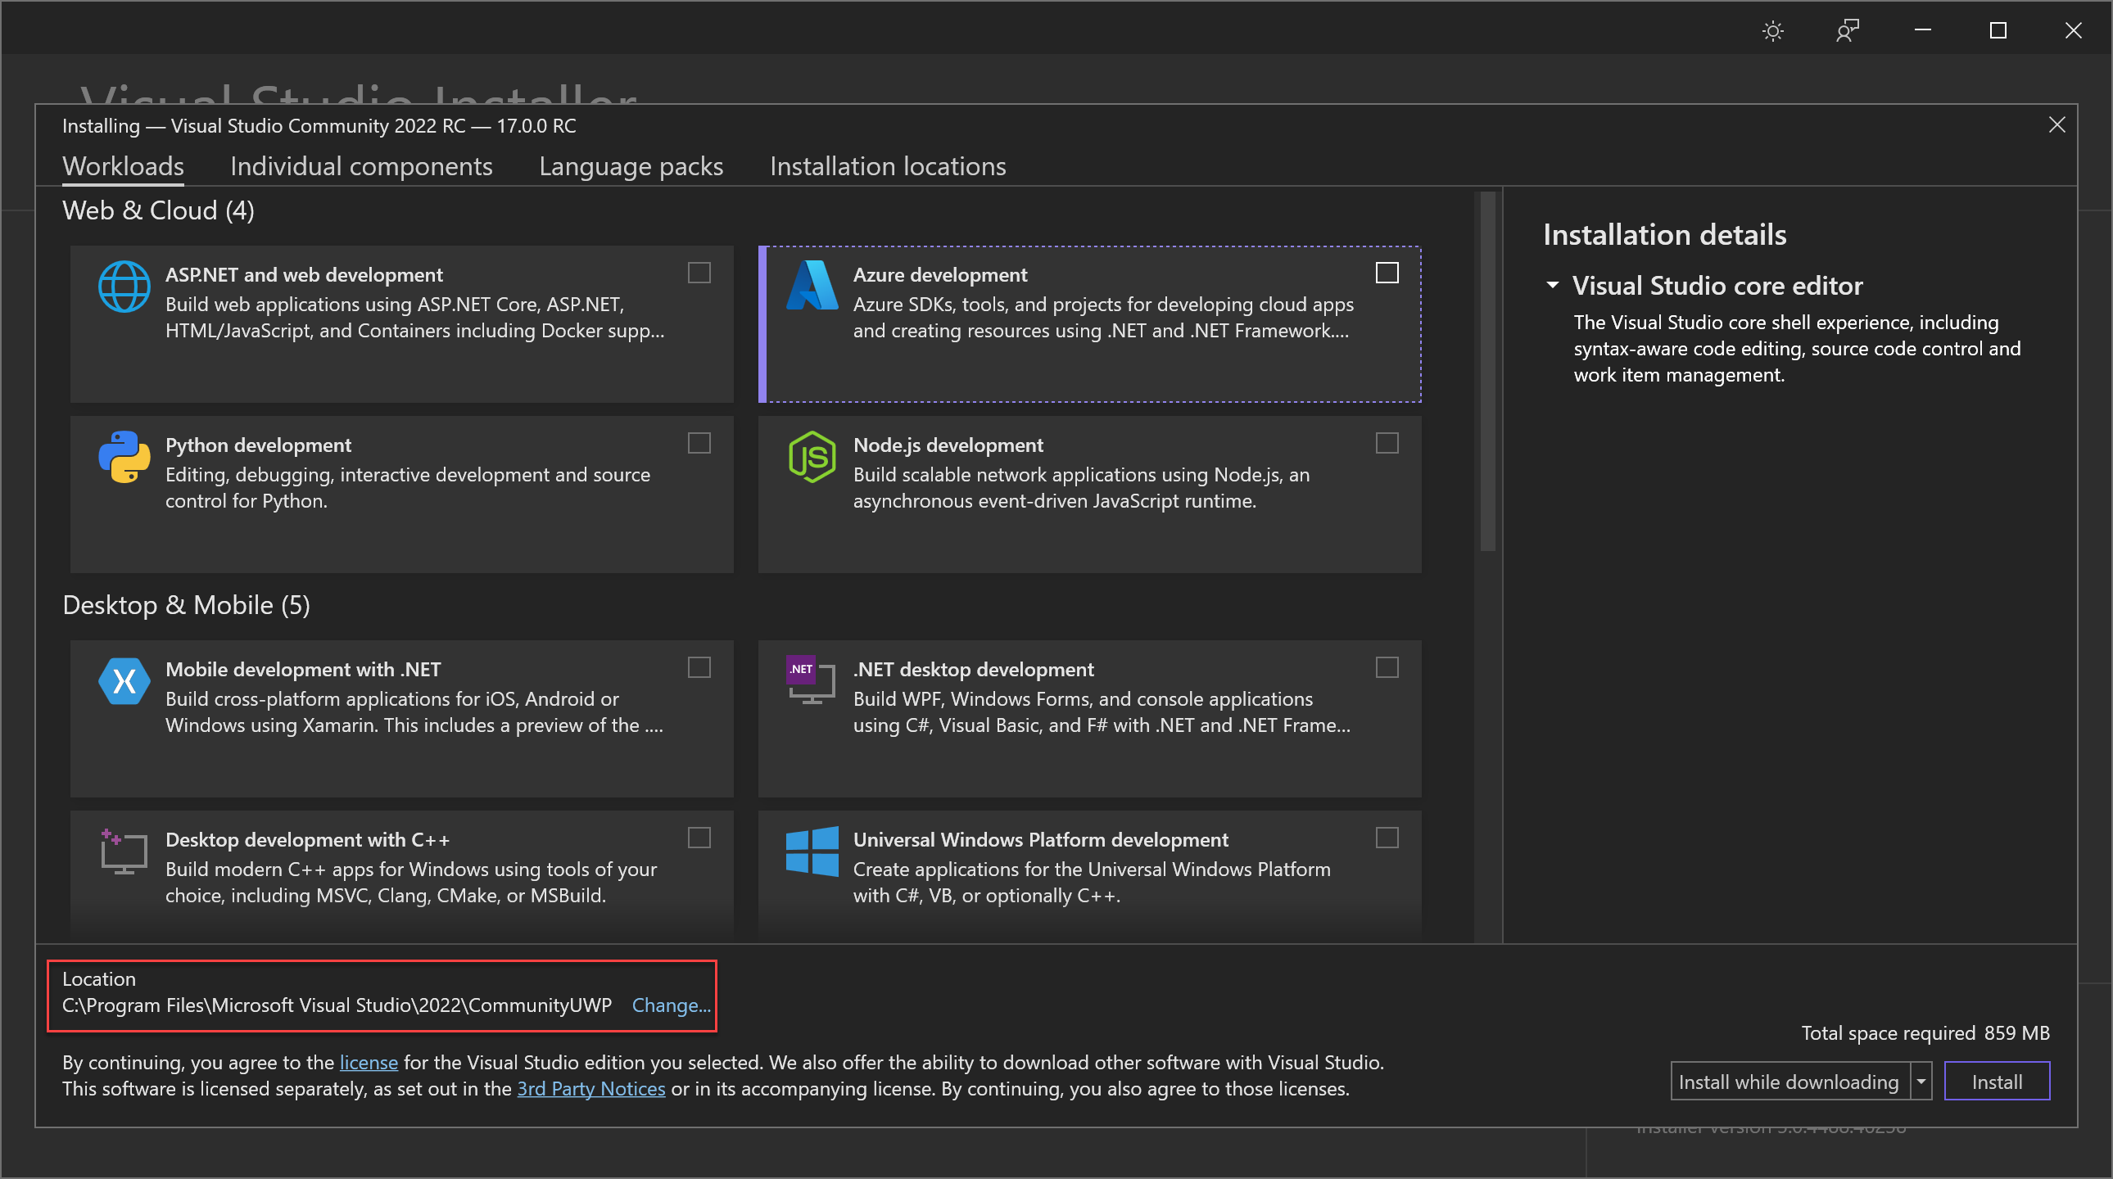Screen dimensions: 2113x1179
Task: Click the feedback icon in the title bar
Action: 1847,30
